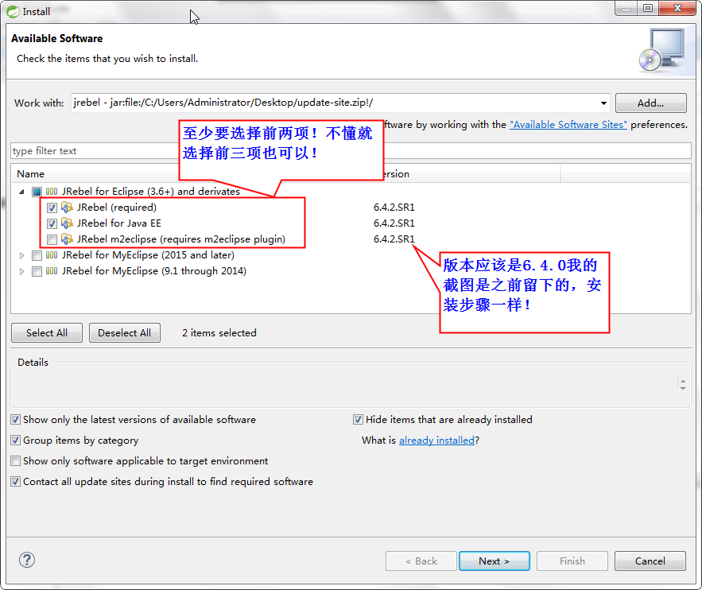Click the Deselect All button
Viewport: 702px width, 590px height.
pos(125,332)
